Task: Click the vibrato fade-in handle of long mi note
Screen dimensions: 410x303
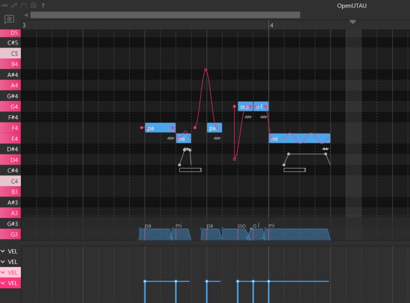Action: click(x=289, y=154)
